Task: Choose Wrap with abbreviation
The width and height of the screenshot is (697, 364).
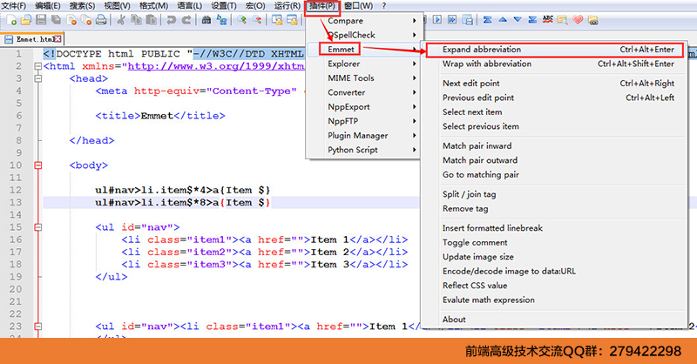Action: point(554,64)
